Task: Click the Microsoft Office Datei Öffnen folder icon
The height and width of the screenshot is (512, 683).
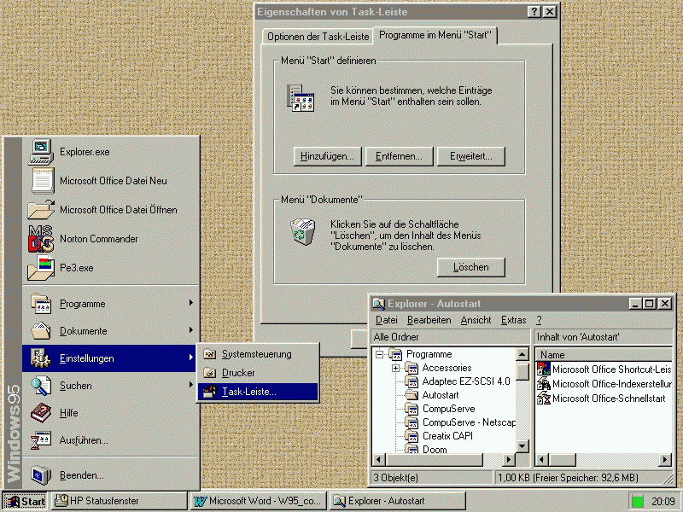Action: point(41,209)
